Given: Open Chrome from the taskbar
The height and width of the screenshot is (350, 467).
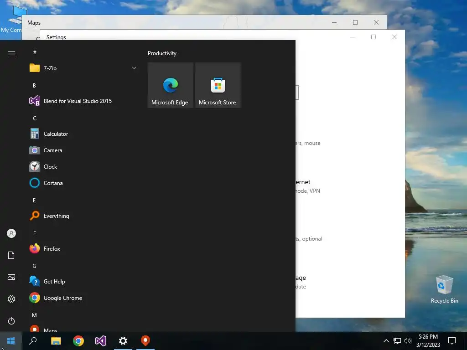Looking at the screenshot, I should (78, 341).
